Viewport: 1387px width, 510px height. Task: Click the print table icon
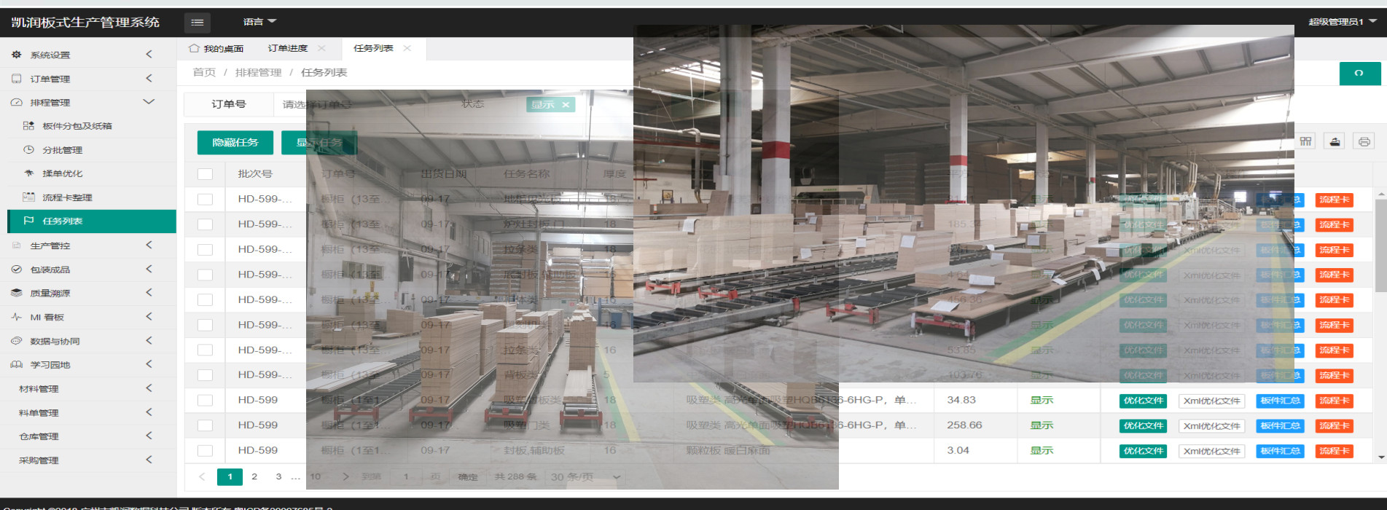(1364, 141)
